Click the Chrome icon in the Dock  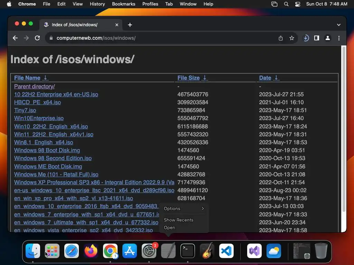[x=110, y=251]
